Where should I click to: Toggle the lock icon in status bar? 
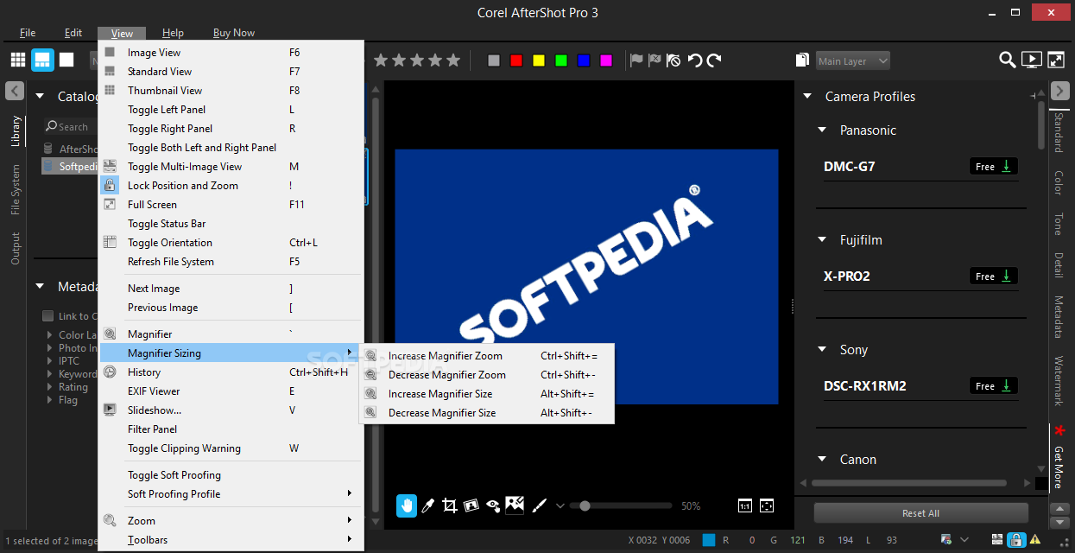pyautogui.click(x=1017, y=540)
